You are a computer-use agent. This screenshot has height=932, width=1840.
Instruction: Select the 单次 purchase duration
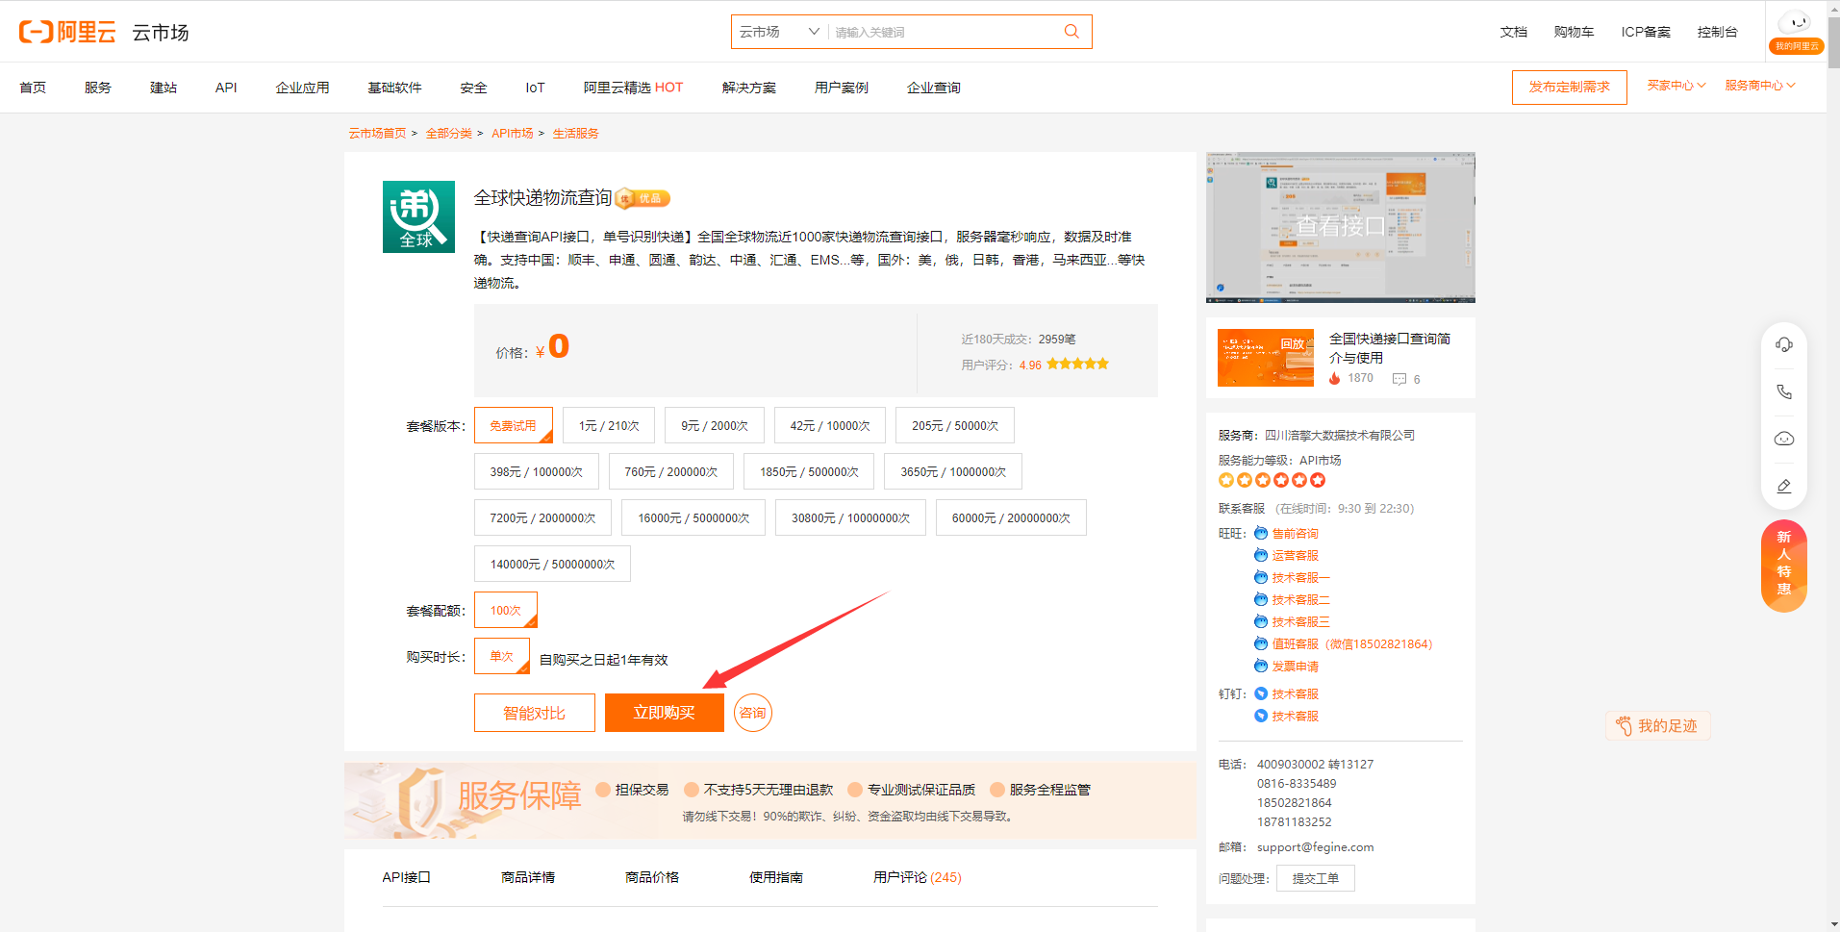coord(501,656)
